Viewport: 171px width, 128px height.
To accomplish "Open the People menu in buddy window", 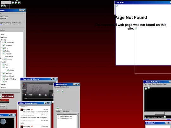I will click(62, 87).
